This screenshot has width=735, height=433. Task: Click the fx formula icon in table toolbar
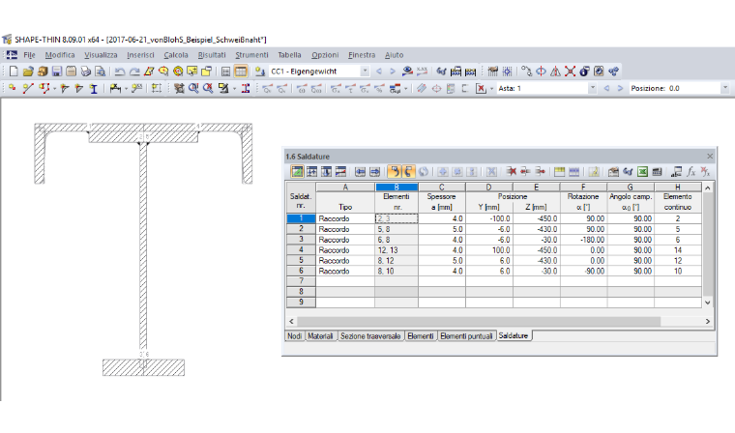click(691, 171)
